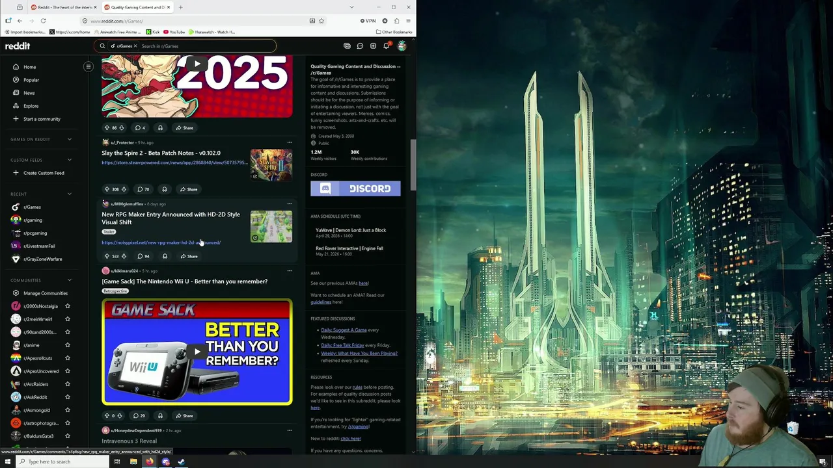833x468 pixels.
Task: Open options menu on Game Sack post
Action: (x=289, y=271)
